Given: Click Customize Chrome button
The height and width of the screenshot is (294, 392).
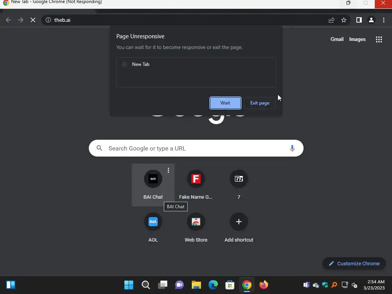Looking at the screenshot, I should pos(354,263).
